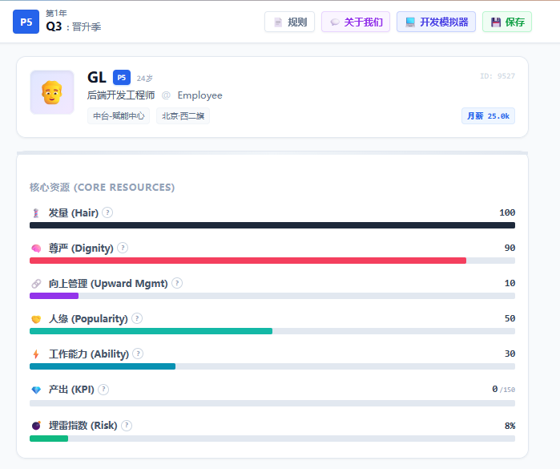Click the 北京·西二旗 location tag

coord(183,116)
